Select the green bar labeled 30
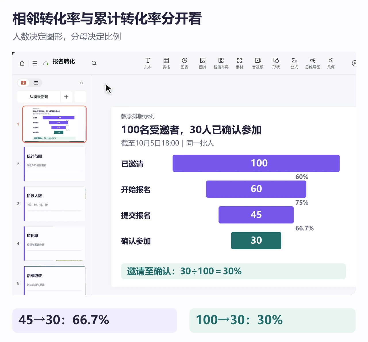Image resolution: width=368 pixels, height=342 pixels. [x=256, y=241]
